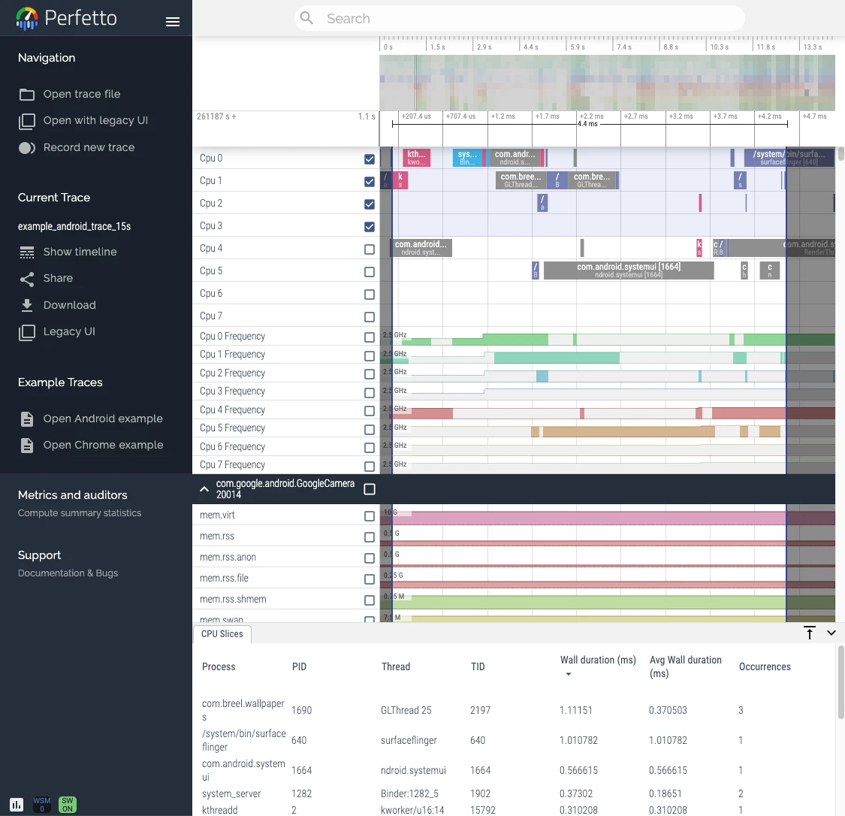Click Compute summary statistics link
Viewport: 845px width, 816px height.
[x=80, y=513]
